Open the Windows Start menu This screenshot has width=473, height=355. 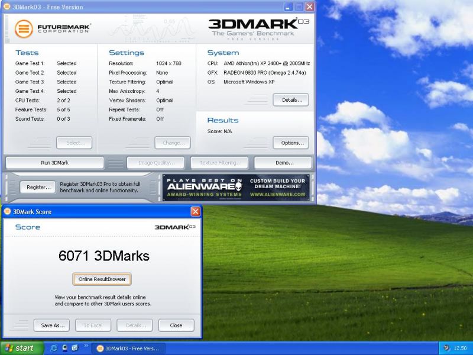click(x=22, y=348)
